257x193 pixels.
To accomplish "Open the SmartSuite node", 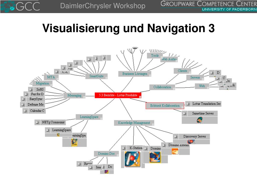I will [x=97, y=76].
